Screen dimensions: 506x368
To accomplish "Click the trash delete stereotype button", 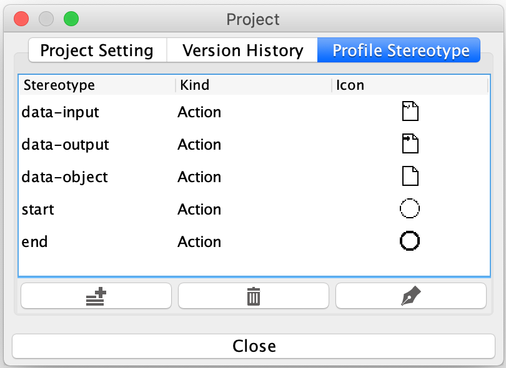I will pos(253,296).
